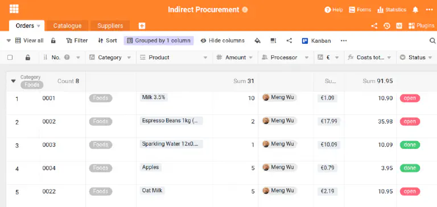Viewport: 437px width, 207px height.
Task: Open the toolbar more options ellipsis
Action: click(344, 41)
